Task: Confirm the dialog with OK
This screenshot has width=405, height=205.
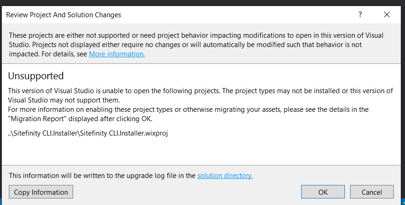Action: pos(323,192)
